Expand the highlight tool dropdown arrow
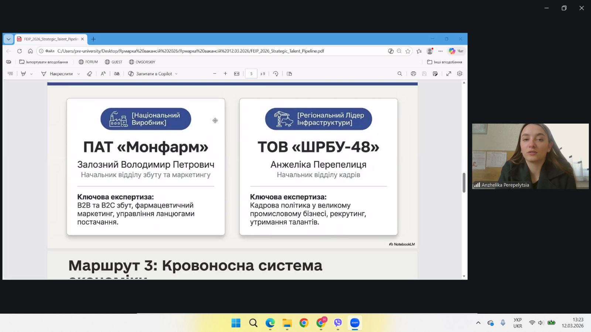Screen dimensions: 591x332 coord(31,74)
